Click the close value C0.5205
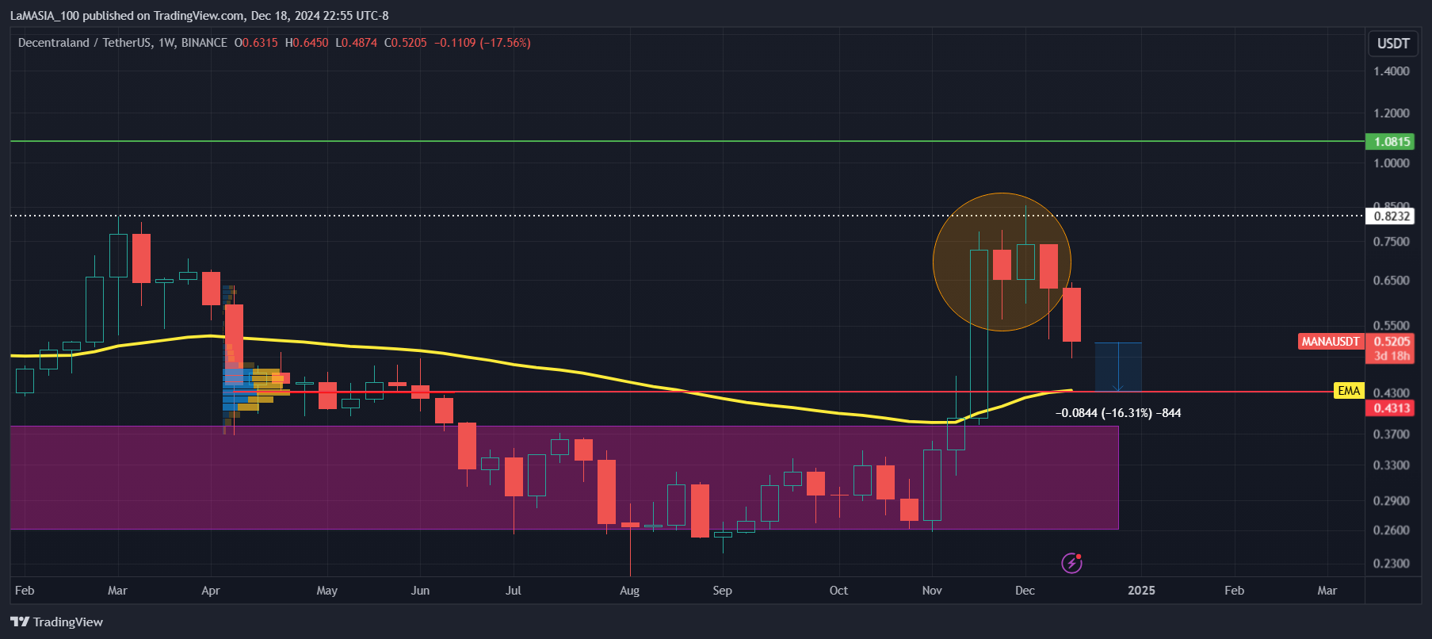This screenshot has width=1432, height=639. [406, 43]
